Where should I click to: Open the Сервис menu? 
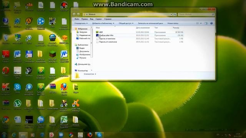(98, 19)
